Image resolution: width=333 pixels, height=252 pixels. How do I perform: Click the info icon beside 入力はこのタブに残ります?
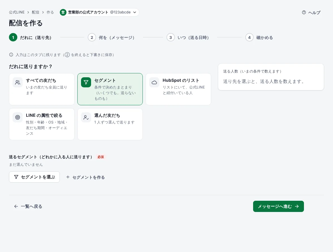click(11, 55)
